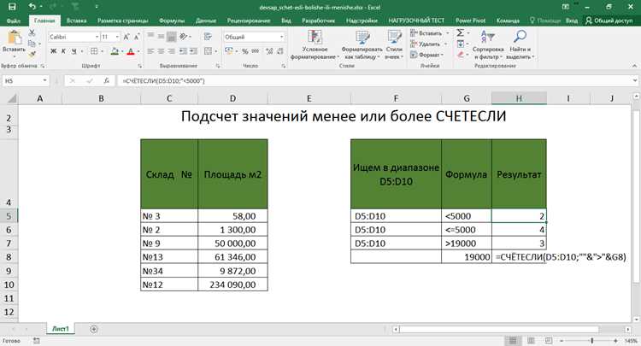Switch to the Разметка страницы tab
Image resolution: width=641 pixels, height=346 pixels.
pyautogui.click(x=122, y=21)
